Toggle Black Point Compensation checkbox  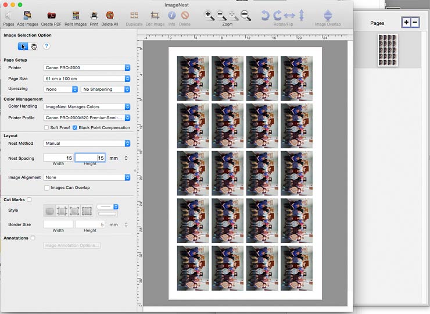click(x=74, y=127)
